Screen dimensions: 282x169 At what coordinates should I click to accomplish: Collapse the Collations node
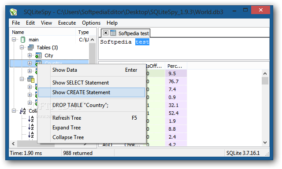coord(14,111)
